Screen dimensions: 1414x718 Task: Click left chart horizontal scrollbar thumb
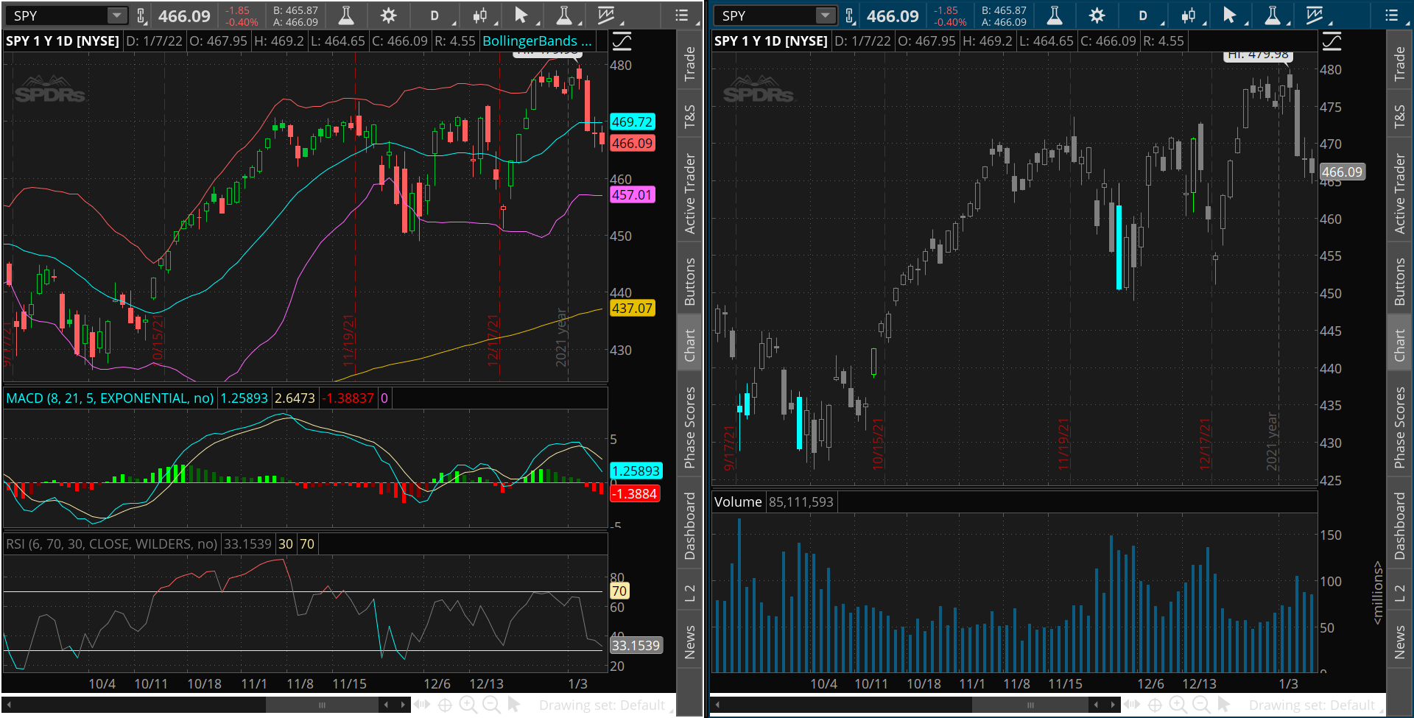(x=322, y=705)
